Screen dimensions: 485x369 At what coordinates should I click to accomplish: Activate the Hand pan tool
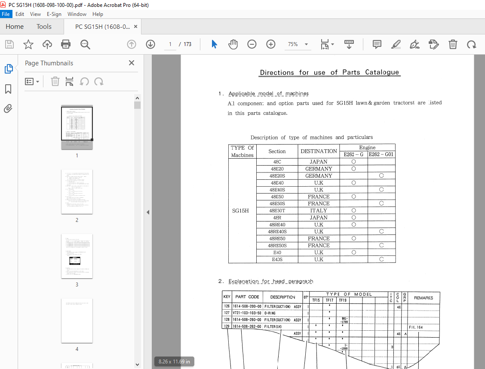[x=233, y=44]
